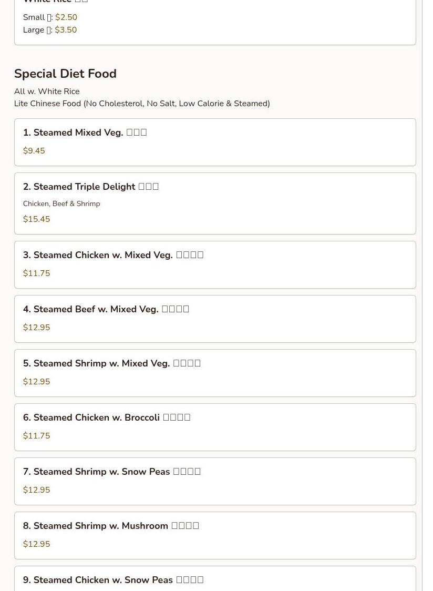Click 8. Steamed Shrimp w. Mushroom card

tap(215, 536)
